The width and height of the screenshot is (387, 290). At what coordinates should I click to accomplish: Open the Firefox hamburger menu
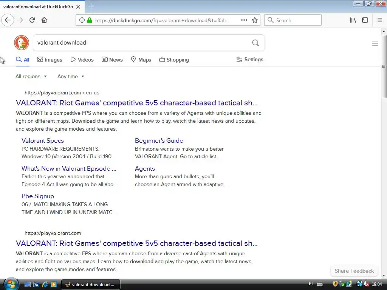pos(380,20)
